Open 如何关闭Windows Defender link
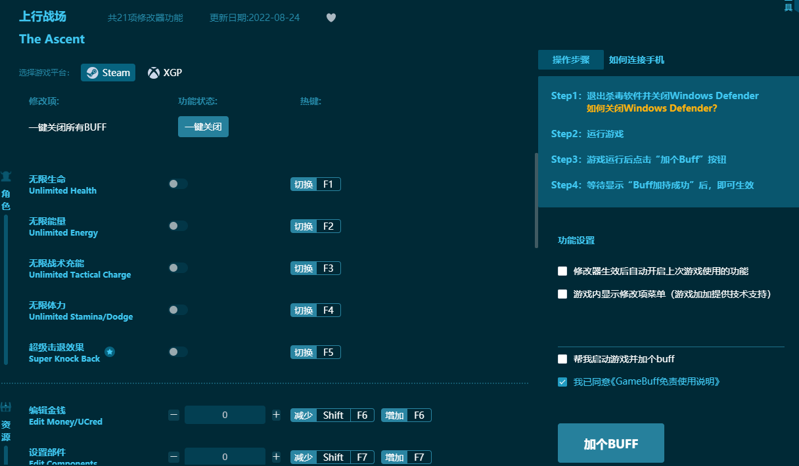799x466 pixels. 651,108
